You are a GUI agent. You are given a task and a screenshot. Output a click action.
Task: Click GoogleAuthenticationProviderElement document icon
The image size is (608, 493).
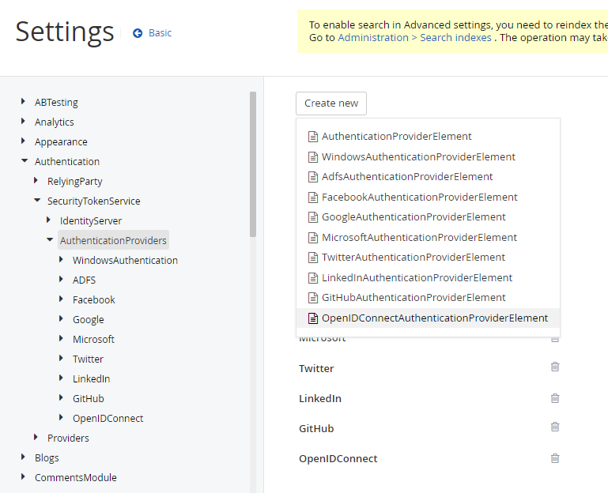(x=312, y=217)
